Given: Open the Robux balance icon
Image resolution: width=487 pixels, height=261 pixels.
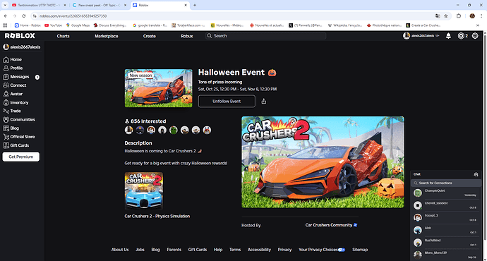Looking at the screenshot, I should tap(461, 36).
